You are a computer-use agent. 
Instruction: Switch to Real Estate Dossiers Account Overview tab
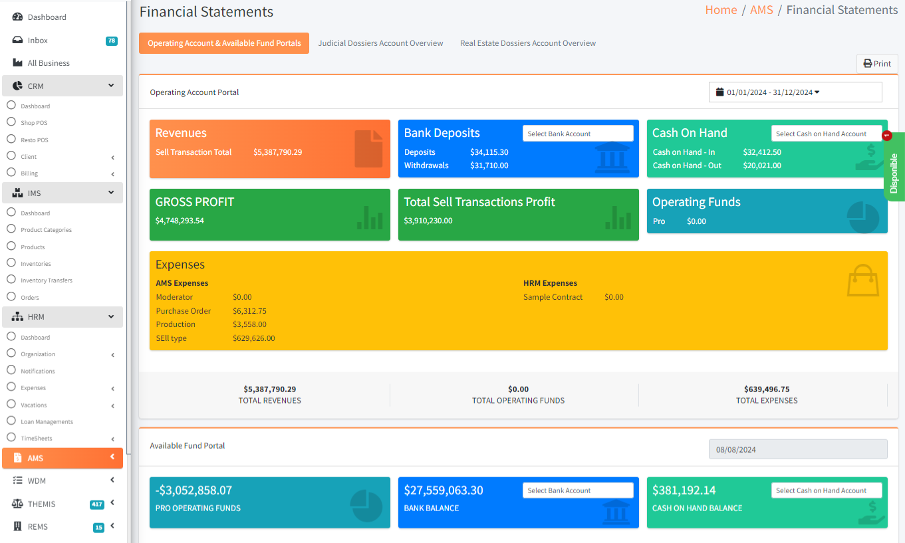pos(527,43)
